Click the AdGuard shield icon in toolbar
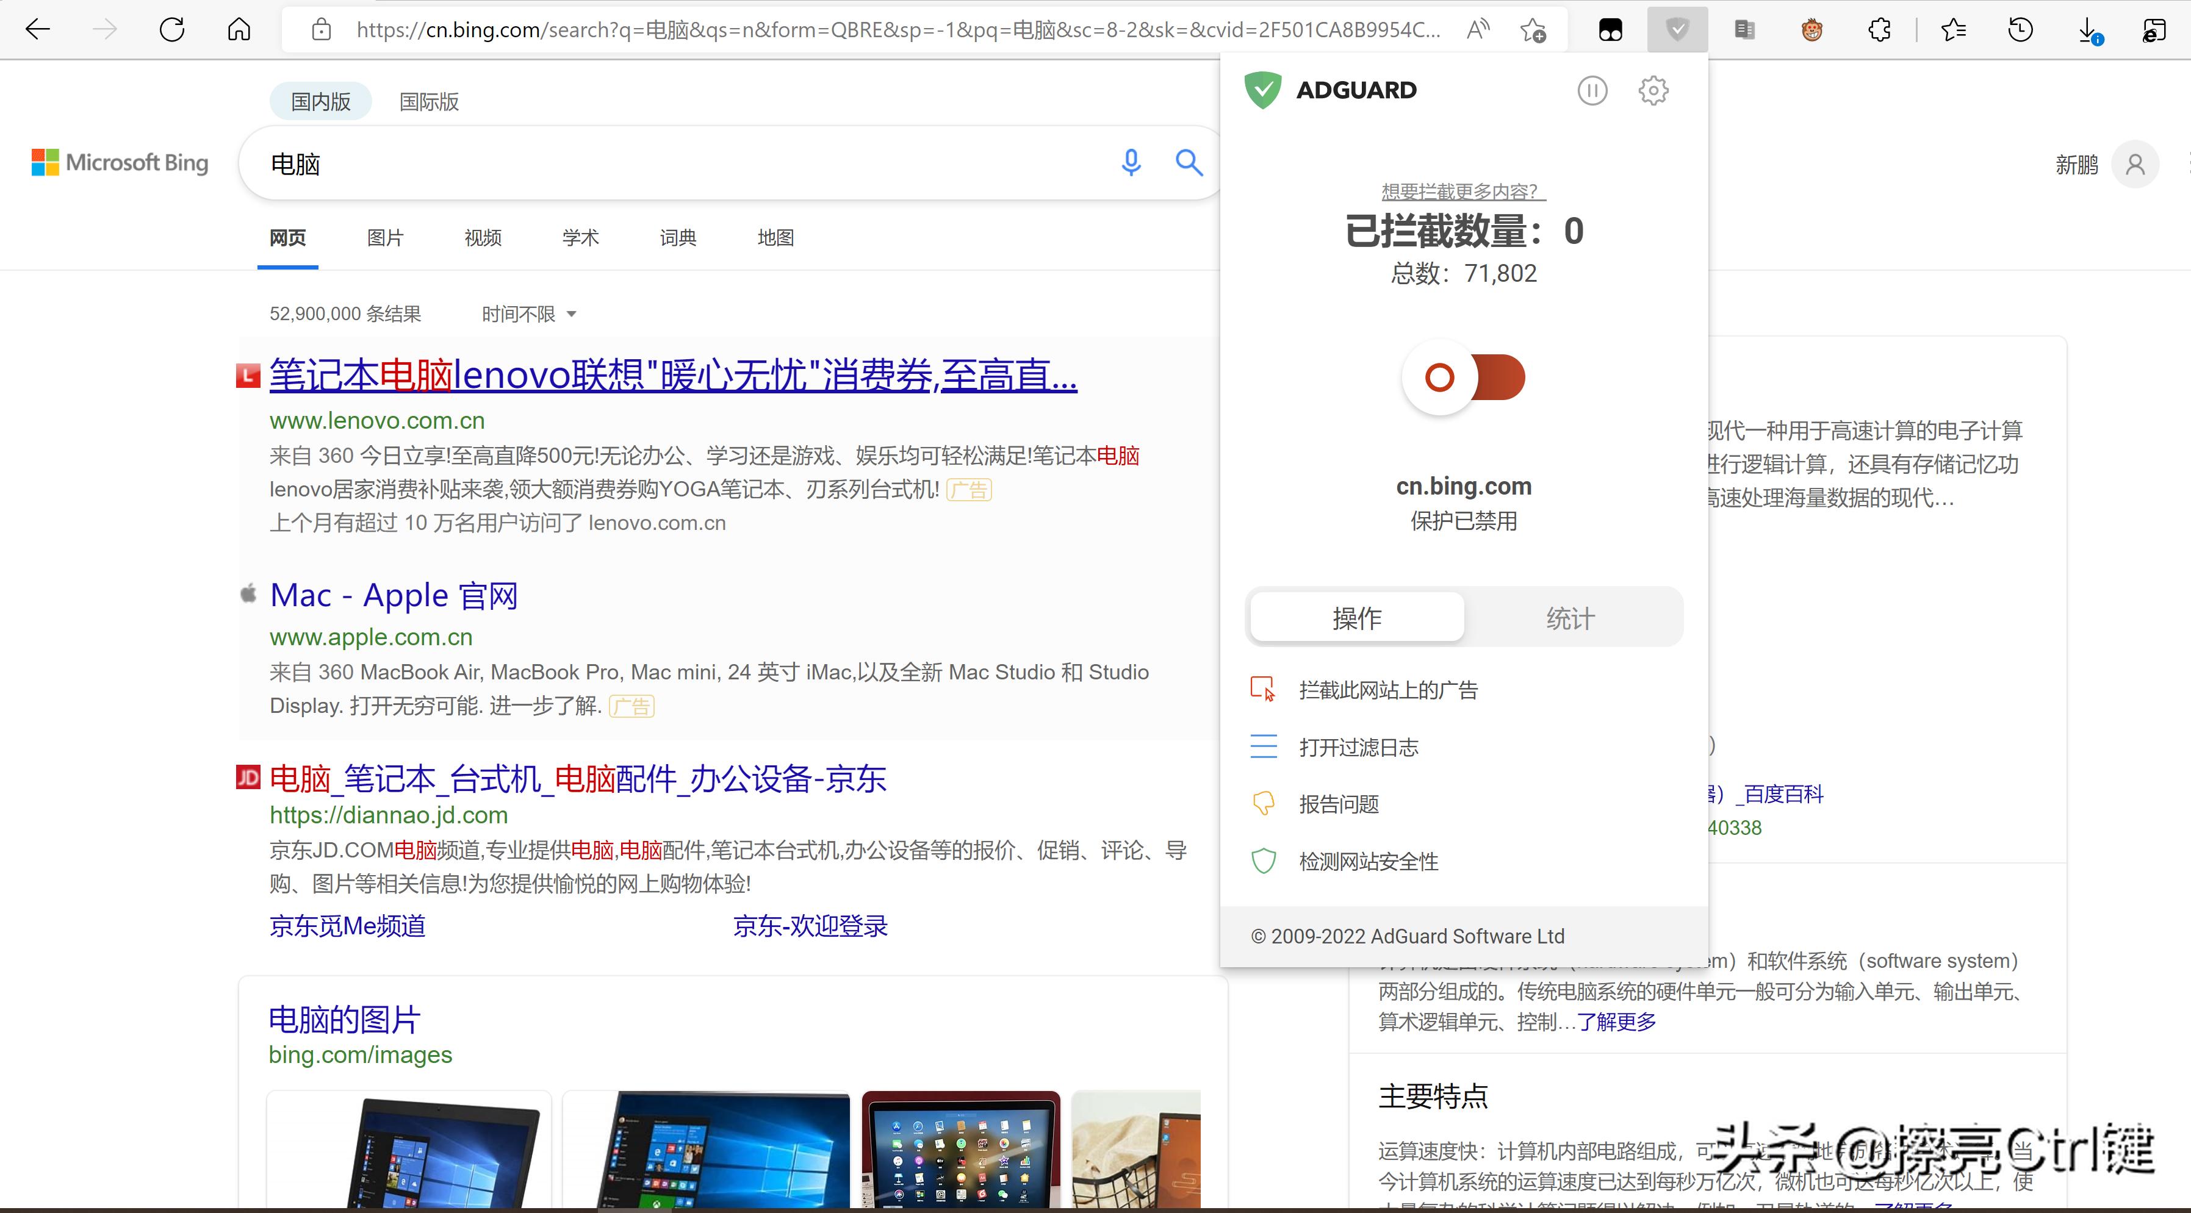2191x1213 pixels. (x=1677, y=29)
